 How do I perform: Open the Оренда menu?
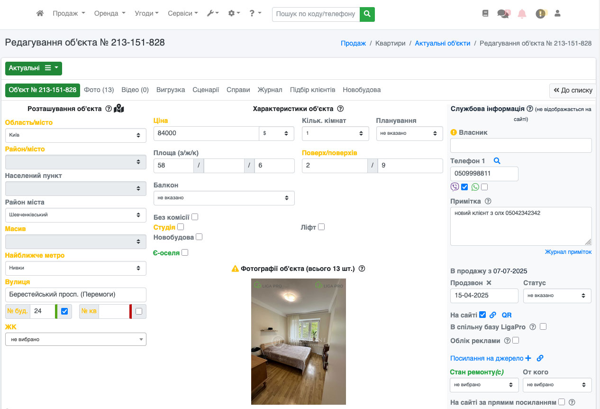109,13
